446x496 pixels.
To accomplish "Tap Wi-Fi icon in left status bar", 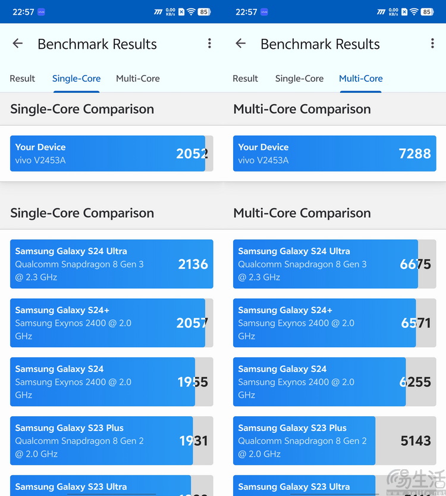I will (191, 12).
